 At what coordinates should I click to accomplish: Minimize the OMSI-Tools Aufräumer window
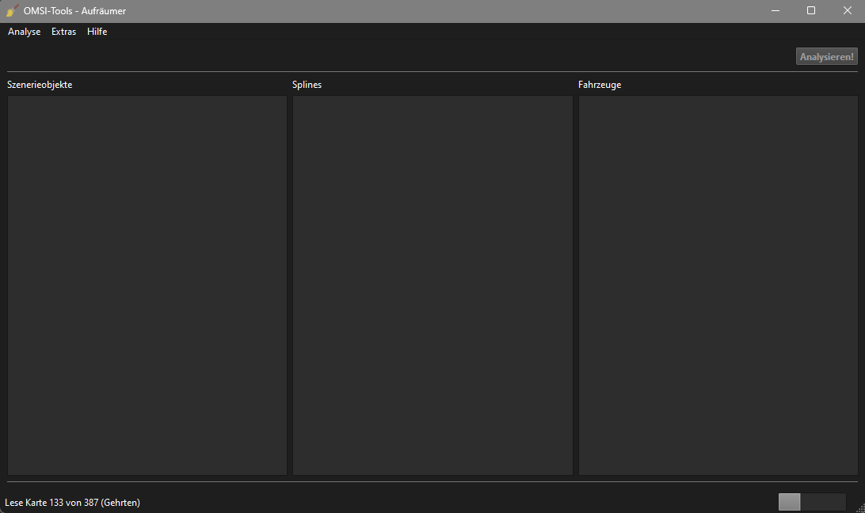click(x=775, y=11)
